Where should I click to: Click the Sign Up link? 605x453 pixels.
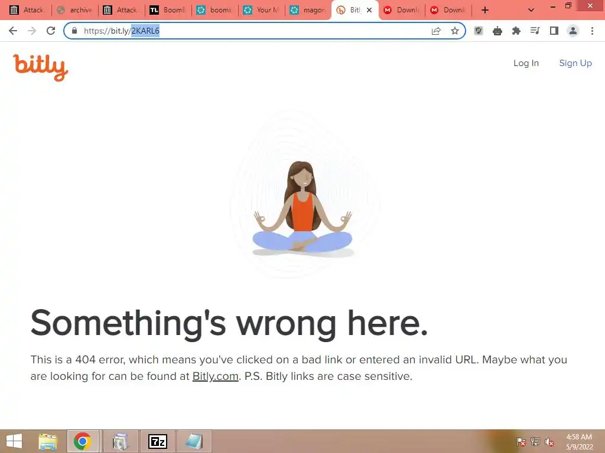(x=575, y=63)
